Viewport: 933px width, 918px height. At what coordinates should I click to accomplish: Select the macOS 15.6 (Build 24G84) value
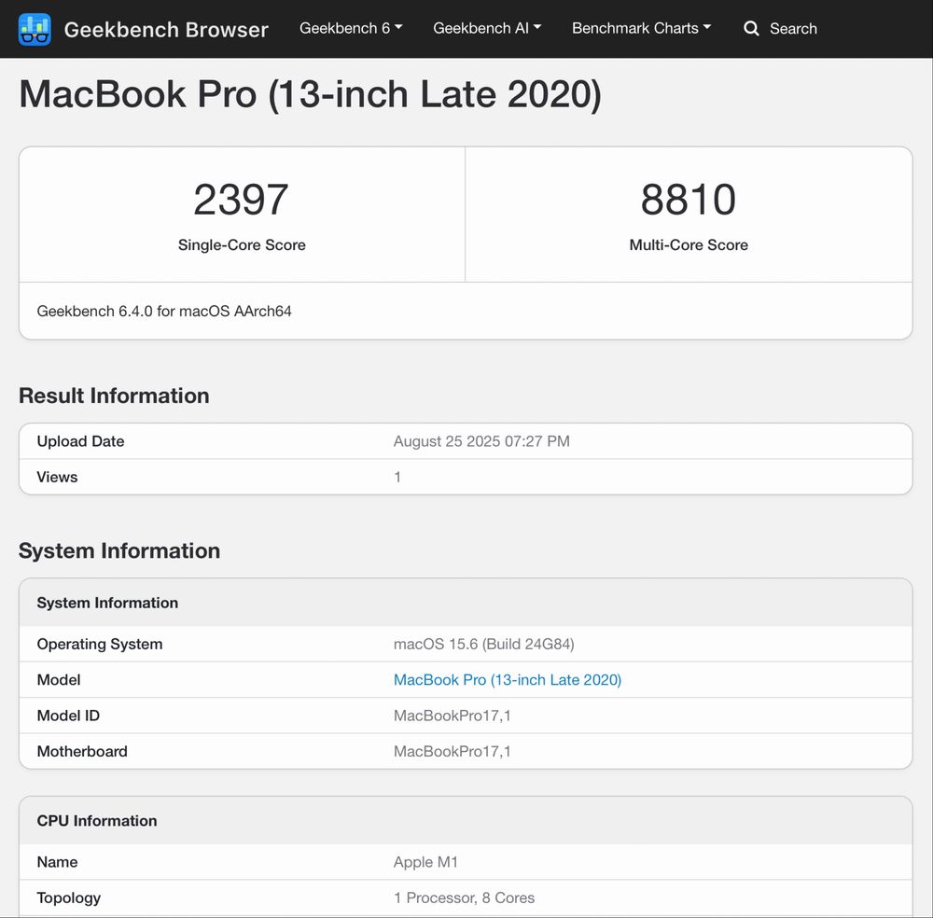[483, 644]
